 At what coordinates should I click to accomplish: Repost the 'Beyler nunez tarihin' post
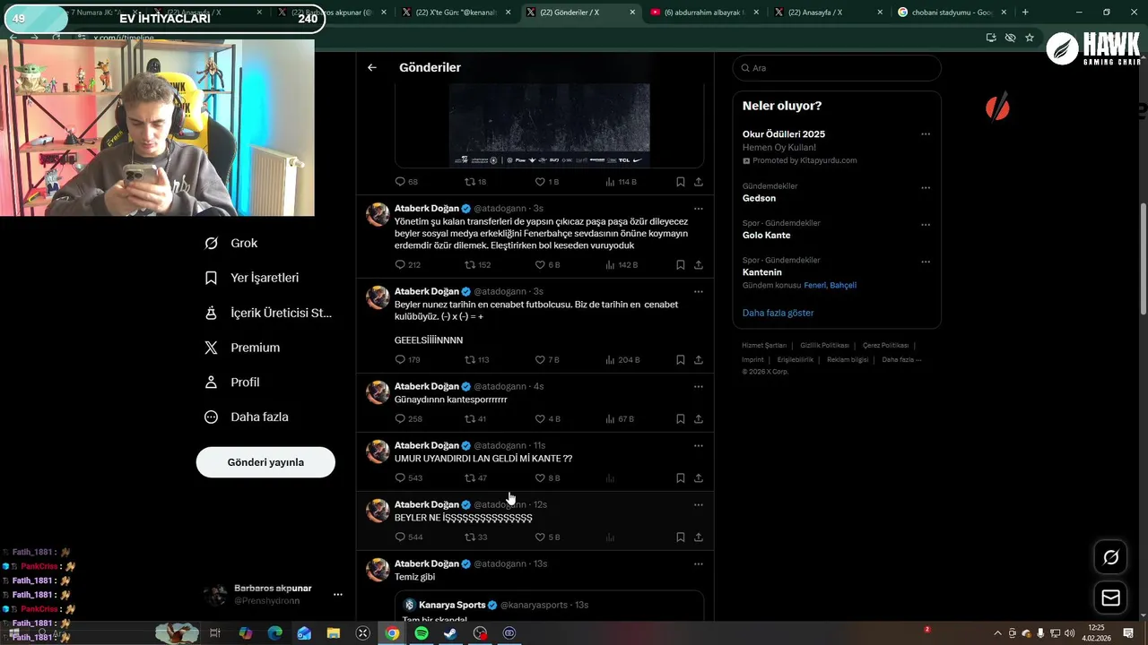pyautogui.click(x=469, y=359)
